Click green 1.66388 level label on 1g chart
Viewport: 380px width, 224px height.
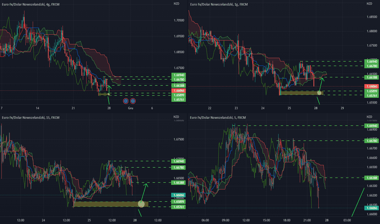pyautogui.click(x=371, y=77)
